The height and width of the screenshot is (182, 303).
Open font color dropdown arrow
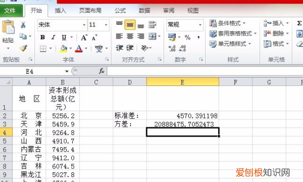(86, 49)
